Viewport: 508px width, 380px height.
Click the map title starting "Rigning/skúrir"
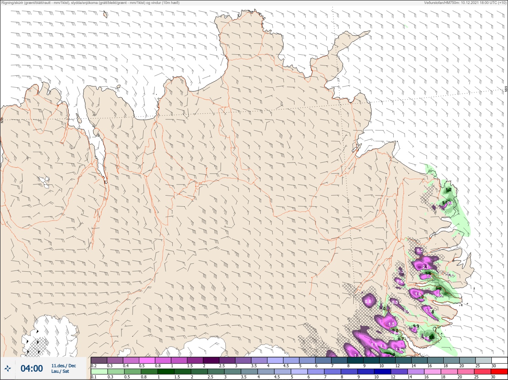90,3
